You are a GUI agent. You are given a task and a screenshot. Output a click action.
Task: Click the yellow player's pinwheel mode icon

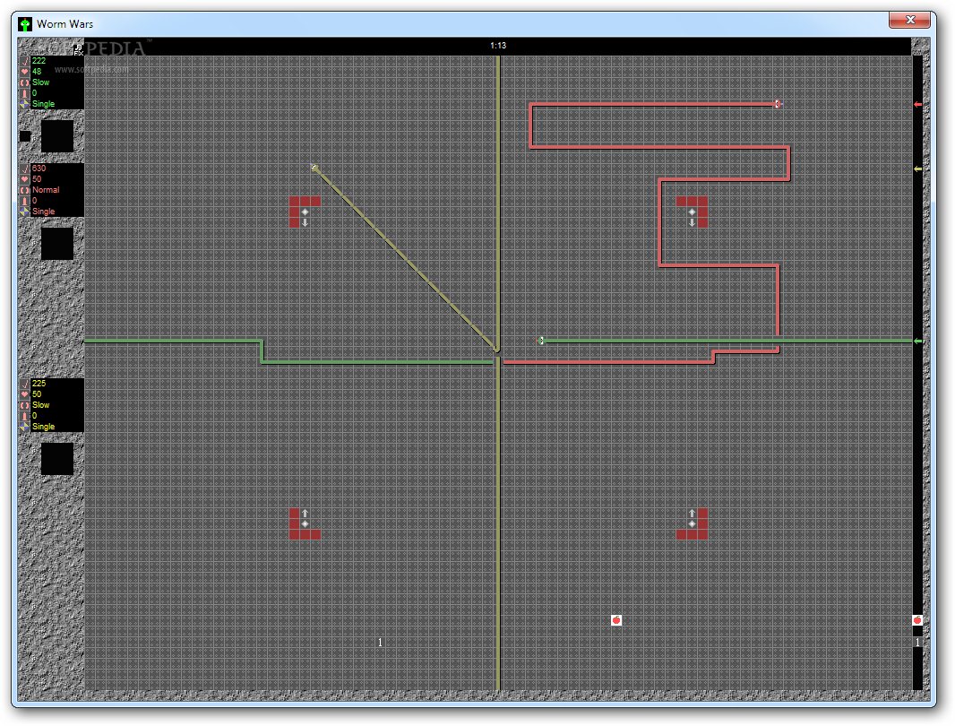[25, 427]
